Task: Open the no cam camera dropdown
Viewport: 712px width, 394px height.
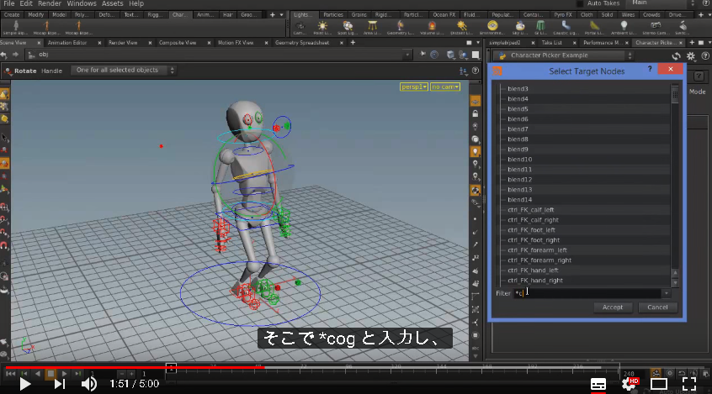Action: click(445, 87)
